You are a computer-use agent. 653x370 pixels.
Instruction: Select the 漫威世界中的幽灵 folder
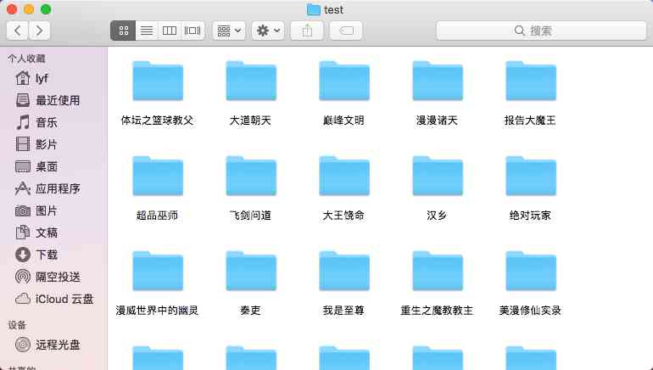(158, 272)
